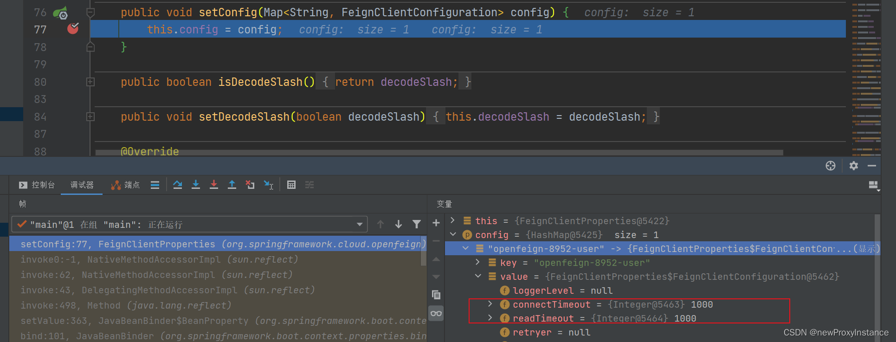The height and width of the screenshot is (342, 896).
Task: Click the Drop Frame icon
Action: coord(250,185)
